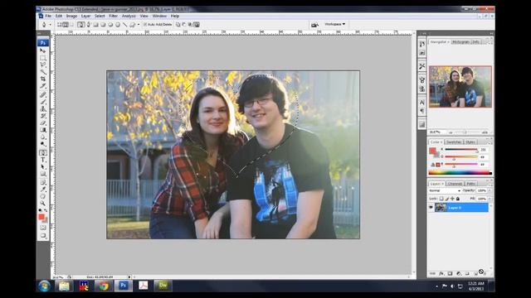Image resolution: width=531 pixels, height=298 pixels.
Task: Enable Shape Layers mode in options bar
Action: tap(59, 25)
